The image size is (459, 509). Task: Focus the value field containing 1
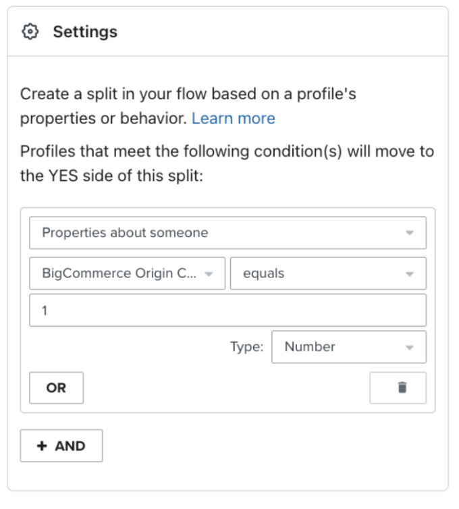[x=227, y=311]
